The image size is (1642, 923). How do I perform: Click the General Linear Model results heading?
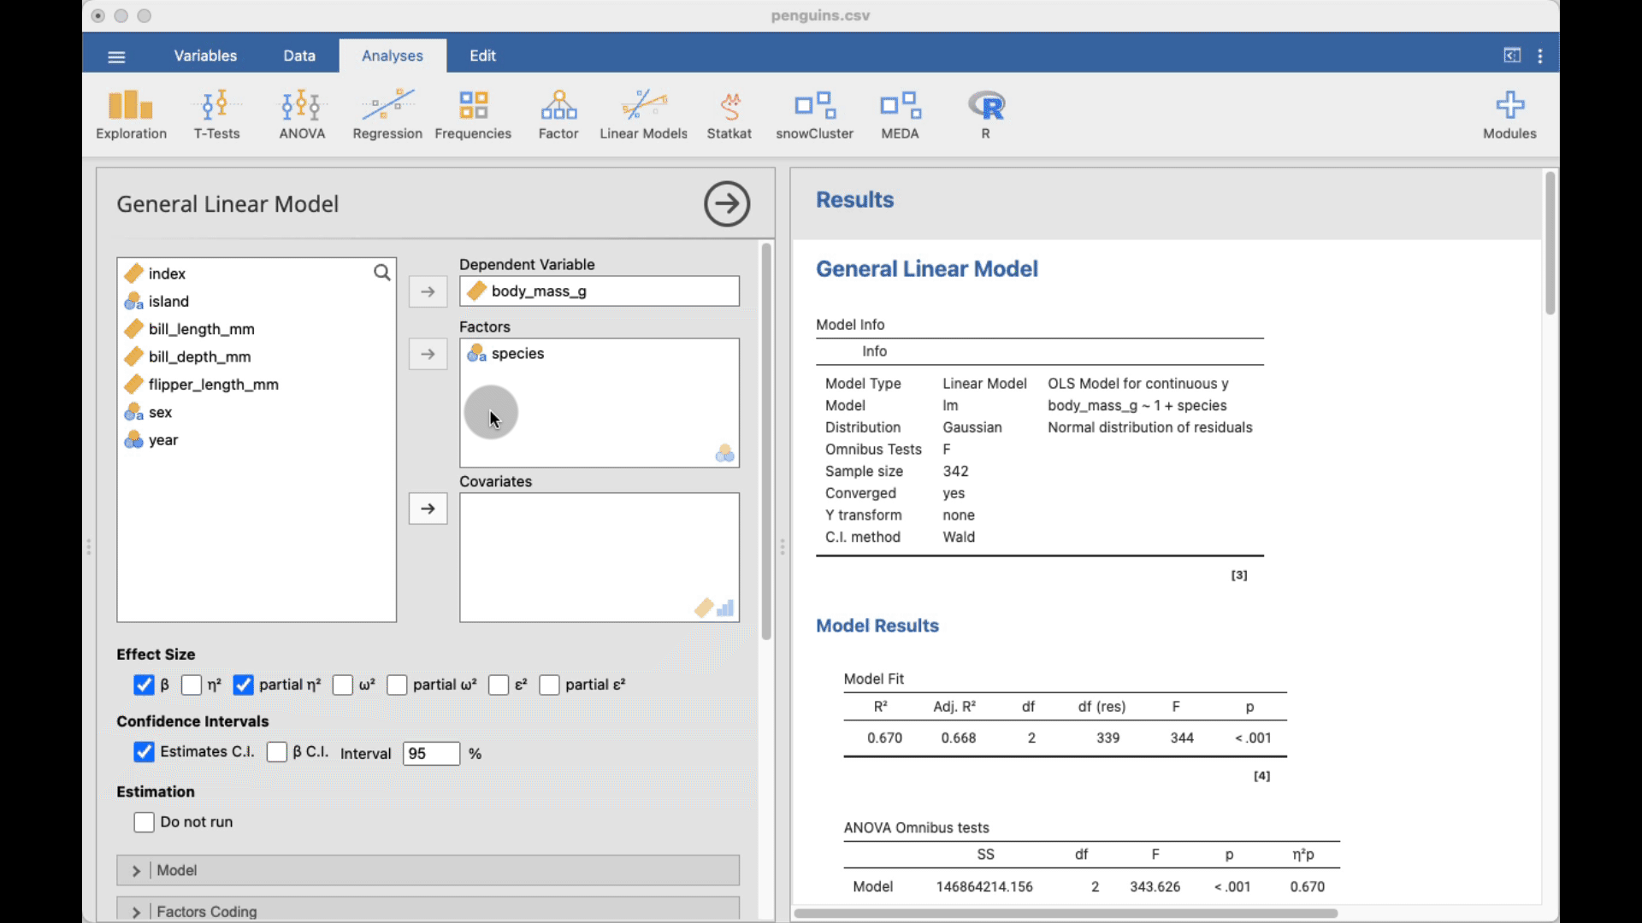coord(927,269)
